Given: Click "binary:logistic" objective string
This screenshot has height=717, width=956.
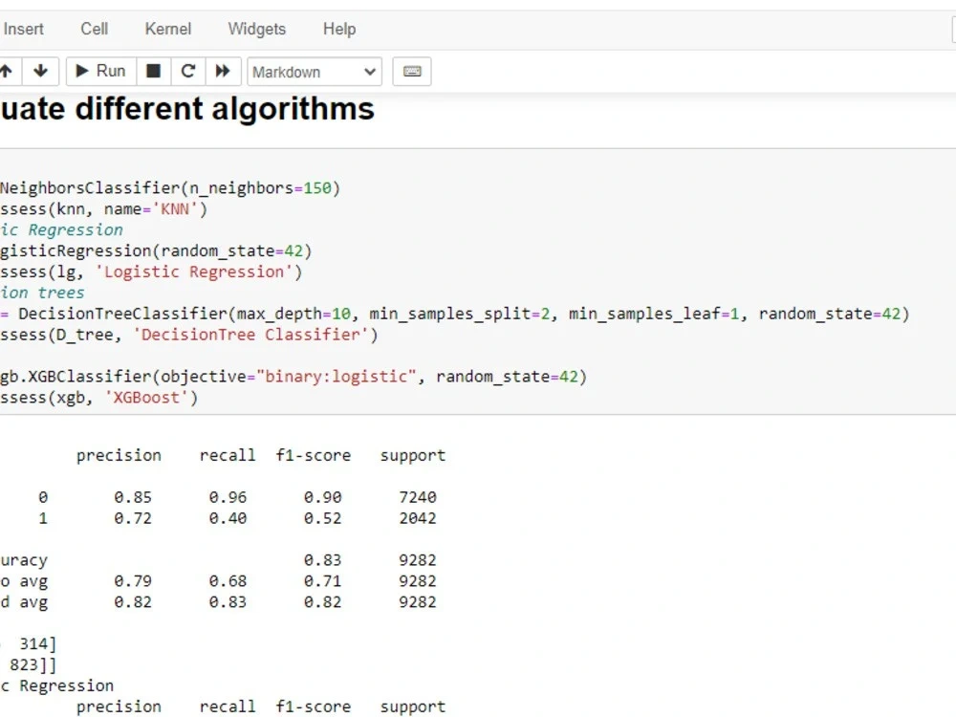Looking at the screenshot, I should 336,377.
